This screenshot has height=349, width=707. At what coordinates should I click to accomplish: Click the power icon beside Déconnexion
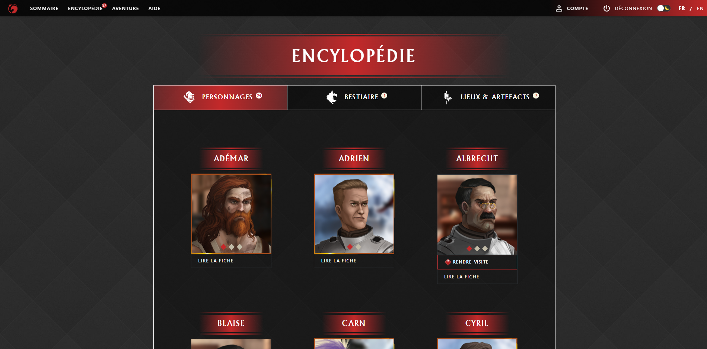pos(606,8)
